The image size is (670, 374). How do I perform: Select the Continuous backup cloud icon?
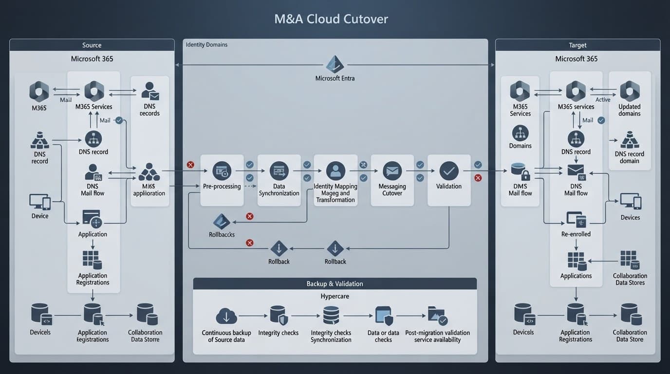coord(226,316)
